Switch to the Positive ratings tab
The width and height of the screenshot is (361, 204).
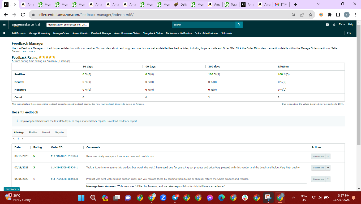pyautogui.click(x=33, y=133)
